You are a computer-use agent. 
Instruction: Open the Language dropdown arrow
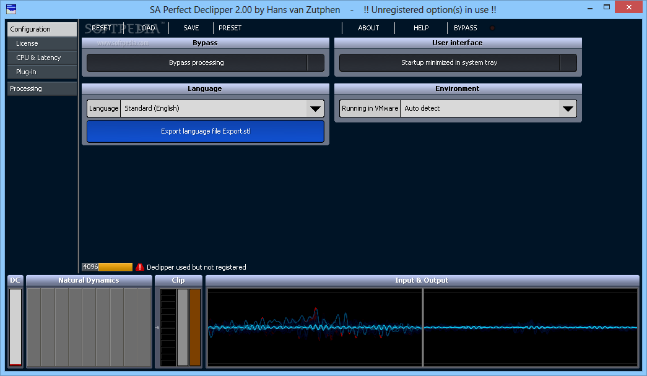[x=315, y=109]
